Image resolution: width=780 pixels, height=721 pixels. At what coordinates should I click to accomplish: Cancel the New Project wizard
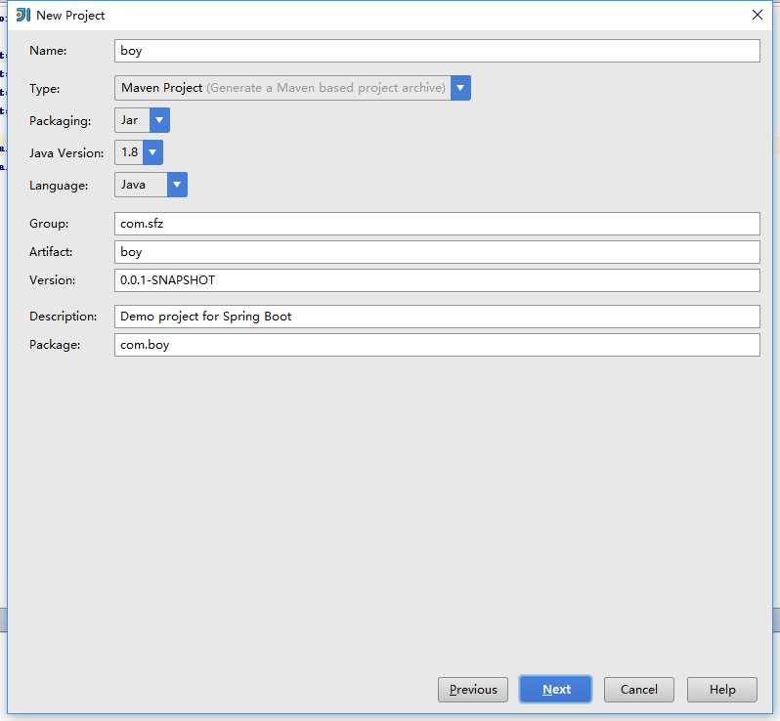click(638, 690)
